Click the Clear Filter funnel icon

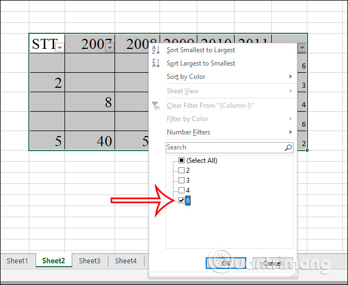pyautogui.click(x=156, y=106)
